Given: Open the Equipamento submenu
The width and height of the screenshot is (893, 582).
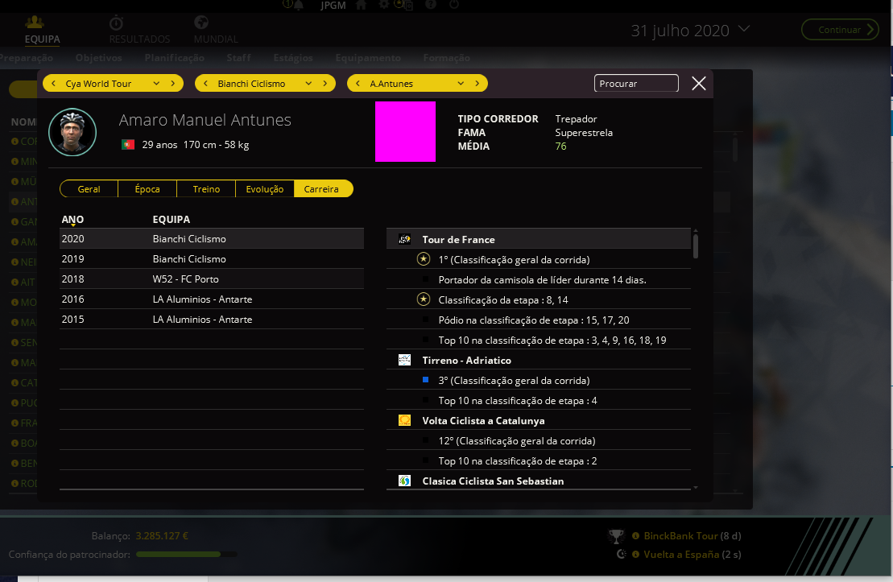Looking at the screenshot, I should [x=368, y=57].
